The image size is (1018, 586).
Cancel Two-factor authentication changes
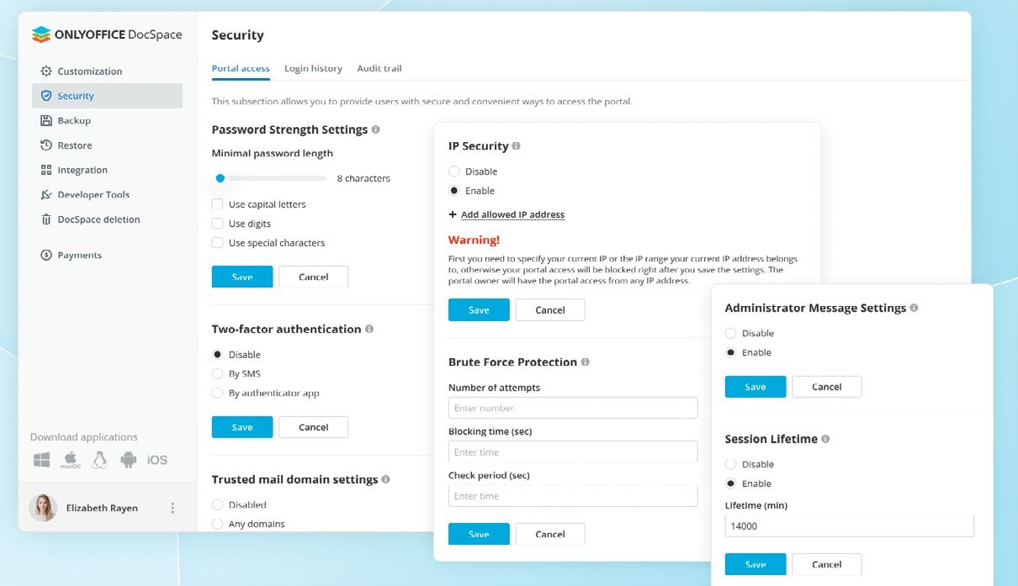314,427
